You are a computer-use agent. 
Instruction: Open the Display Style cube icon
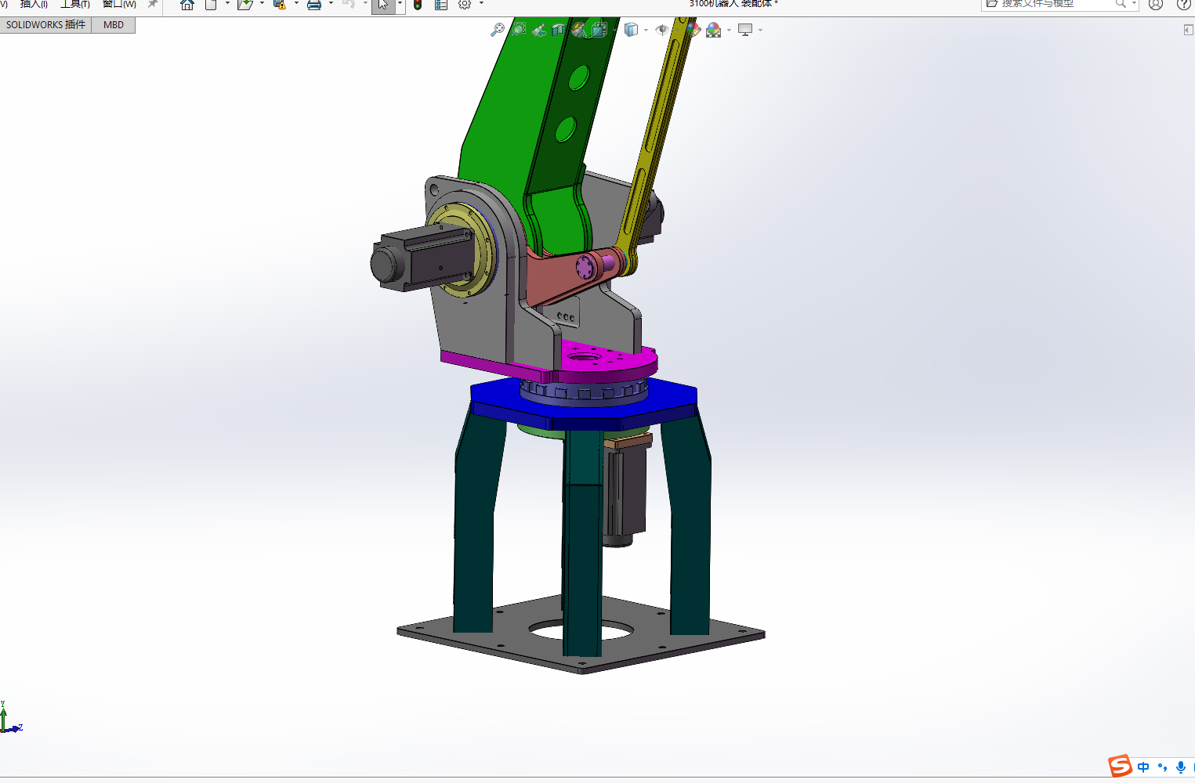[631, 30]
